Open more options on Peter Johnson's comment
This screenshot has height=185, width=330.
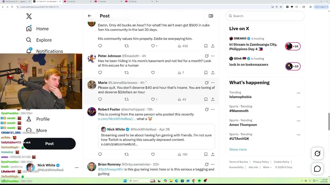pos(213,56)
